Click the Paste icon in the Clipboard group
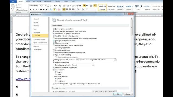Viewport: 173px width, 97px height. (x=13, y=6)
